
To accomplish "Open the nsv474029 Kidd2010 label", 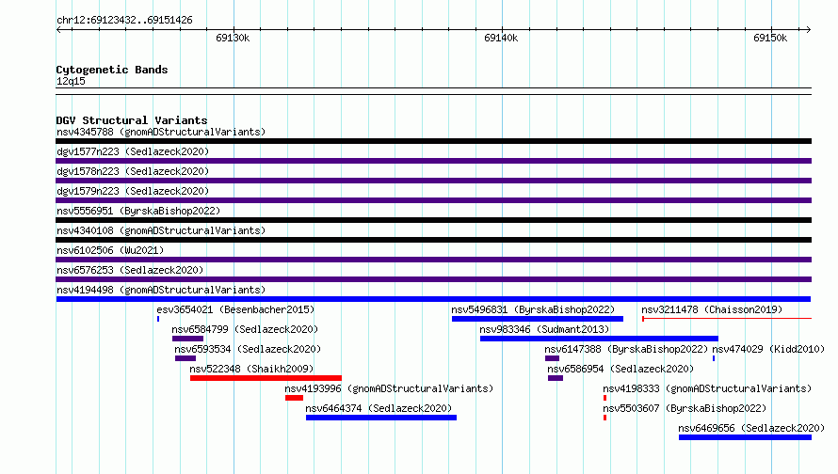I will tap(768, 349).
